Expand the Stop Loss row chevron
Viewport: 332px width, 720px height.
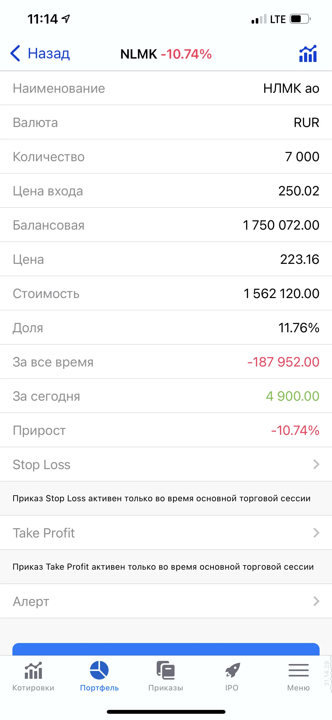pyautogui.click(x=316, y=464)
